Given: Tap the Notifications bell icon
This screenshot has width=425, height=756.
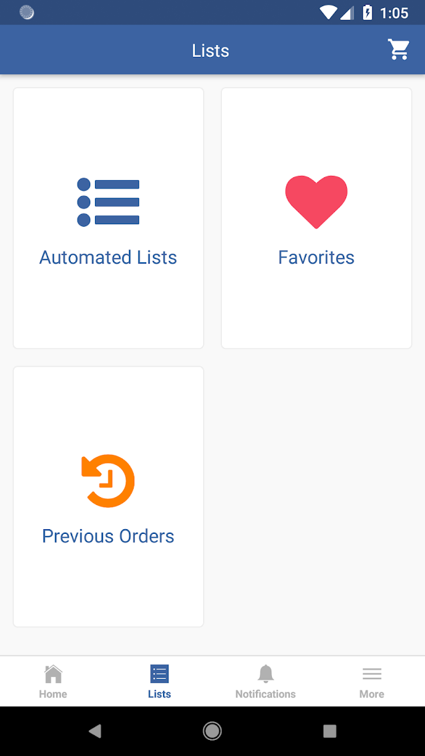Looking at the screenshot, I should pyautogui.click(x=265, y=674).
